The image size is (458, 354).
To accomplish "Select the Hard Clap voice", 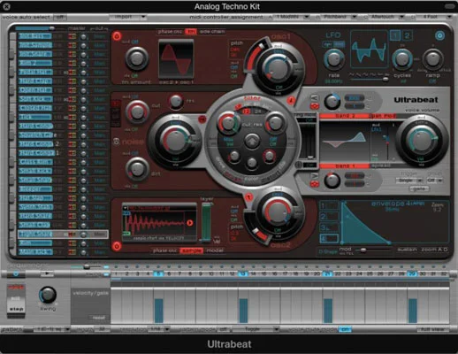I will coord(35,81).
